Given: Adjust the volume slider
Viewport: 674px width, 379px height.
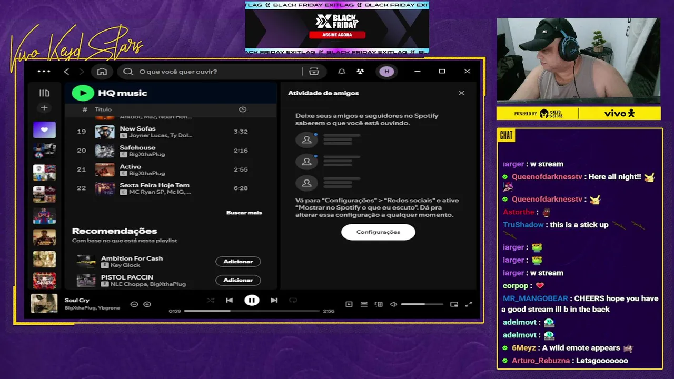Looking at the screenshot, I should [422, 304].
